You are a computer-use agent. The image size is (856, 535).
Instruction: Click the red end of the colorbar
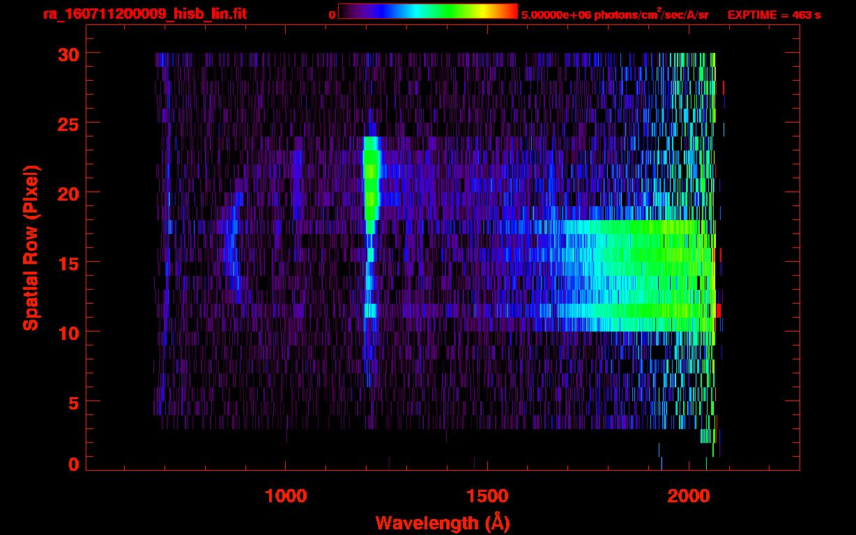(x=510, y=11)
